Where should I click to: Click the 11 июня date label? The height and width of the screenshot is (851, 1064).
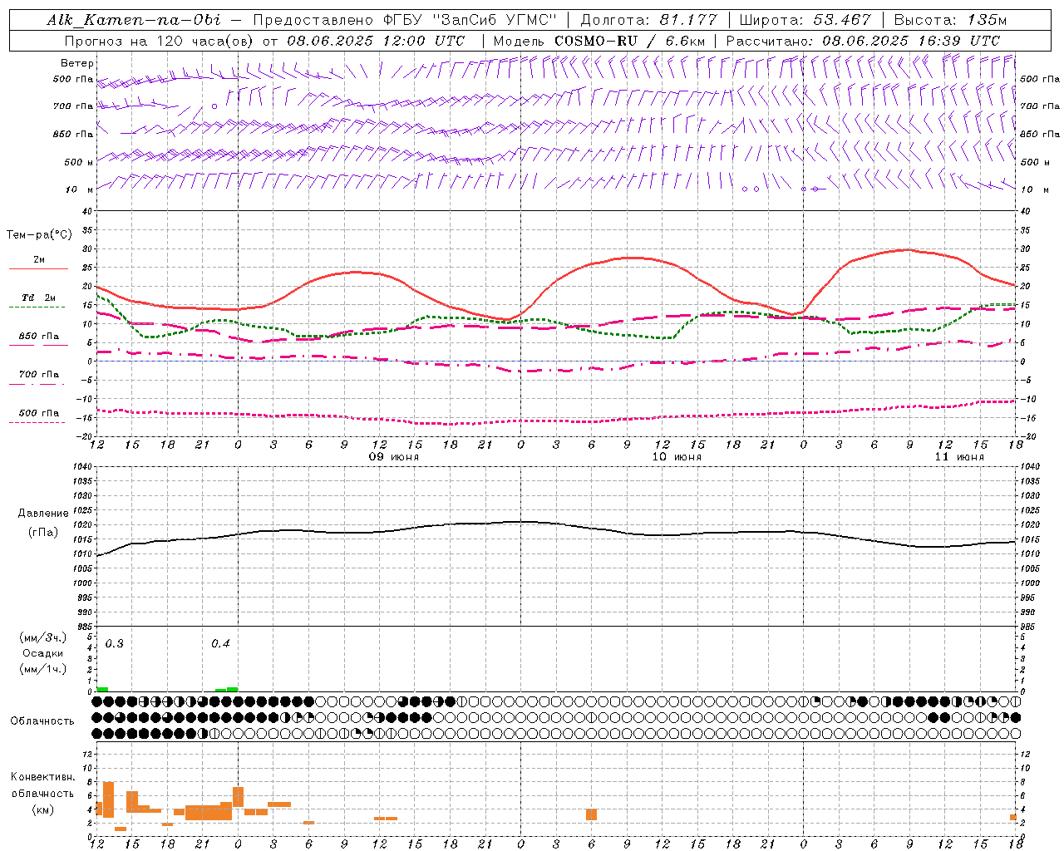point(958,457)
